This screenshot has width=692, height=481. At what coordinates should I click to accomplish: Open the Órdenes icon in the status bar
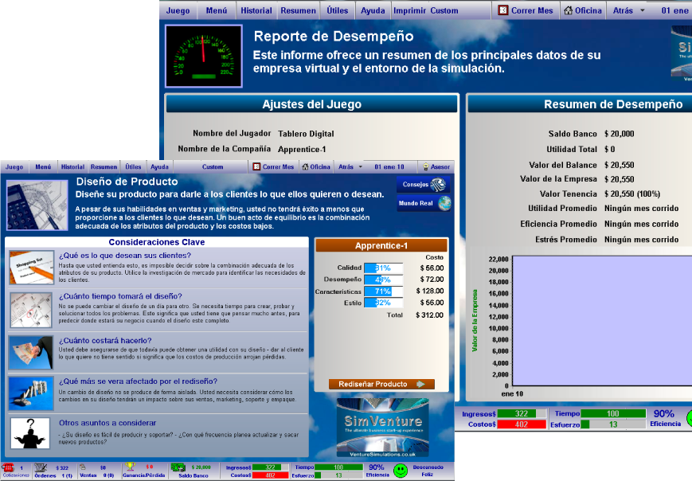(41, 467)
